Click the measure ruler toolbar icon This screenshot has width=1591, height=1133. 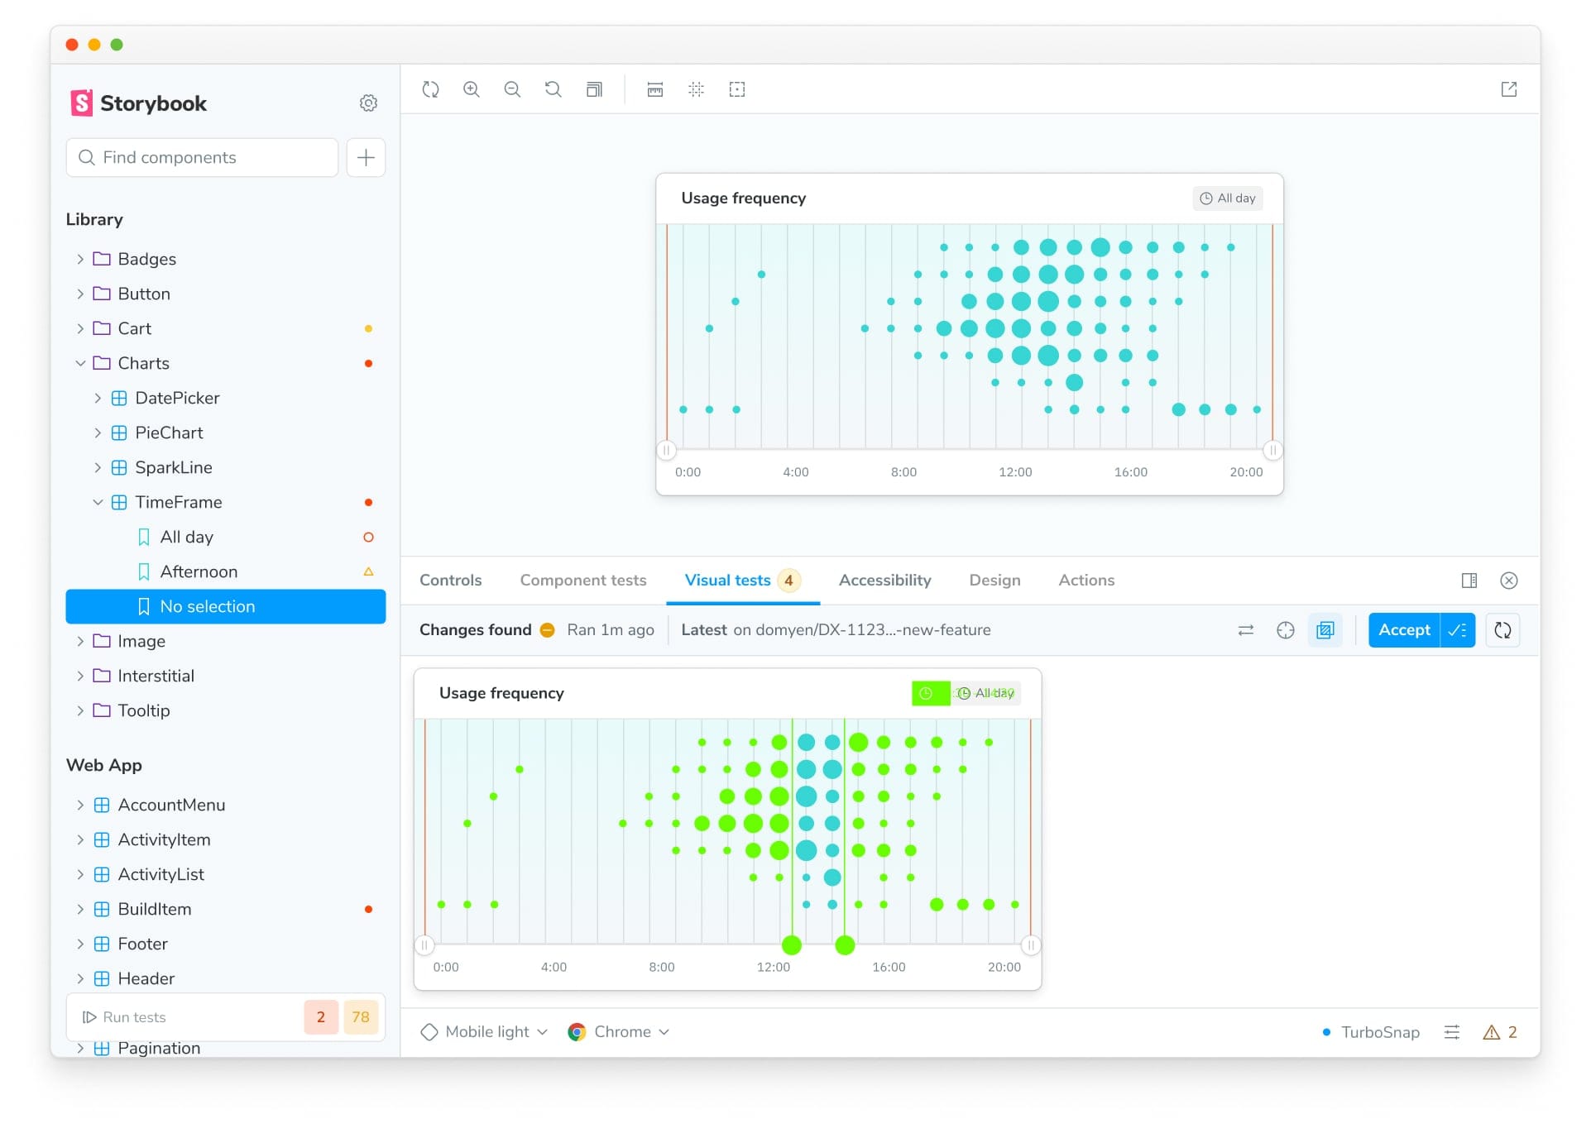click(x=654, y=89)
